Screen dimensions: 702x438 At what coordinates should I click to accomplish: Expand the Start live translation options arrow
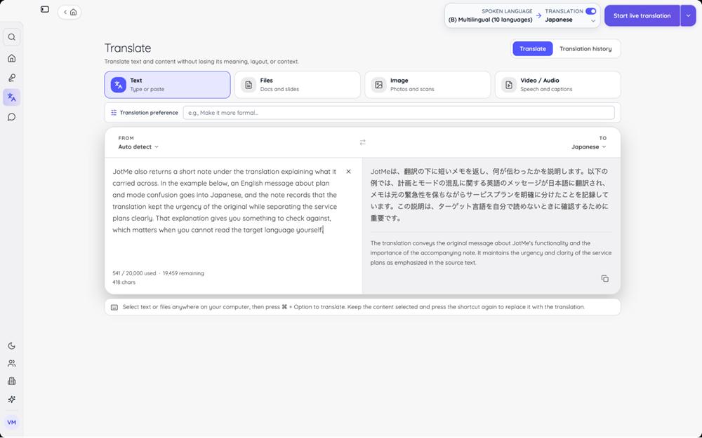tap(688, 15)
